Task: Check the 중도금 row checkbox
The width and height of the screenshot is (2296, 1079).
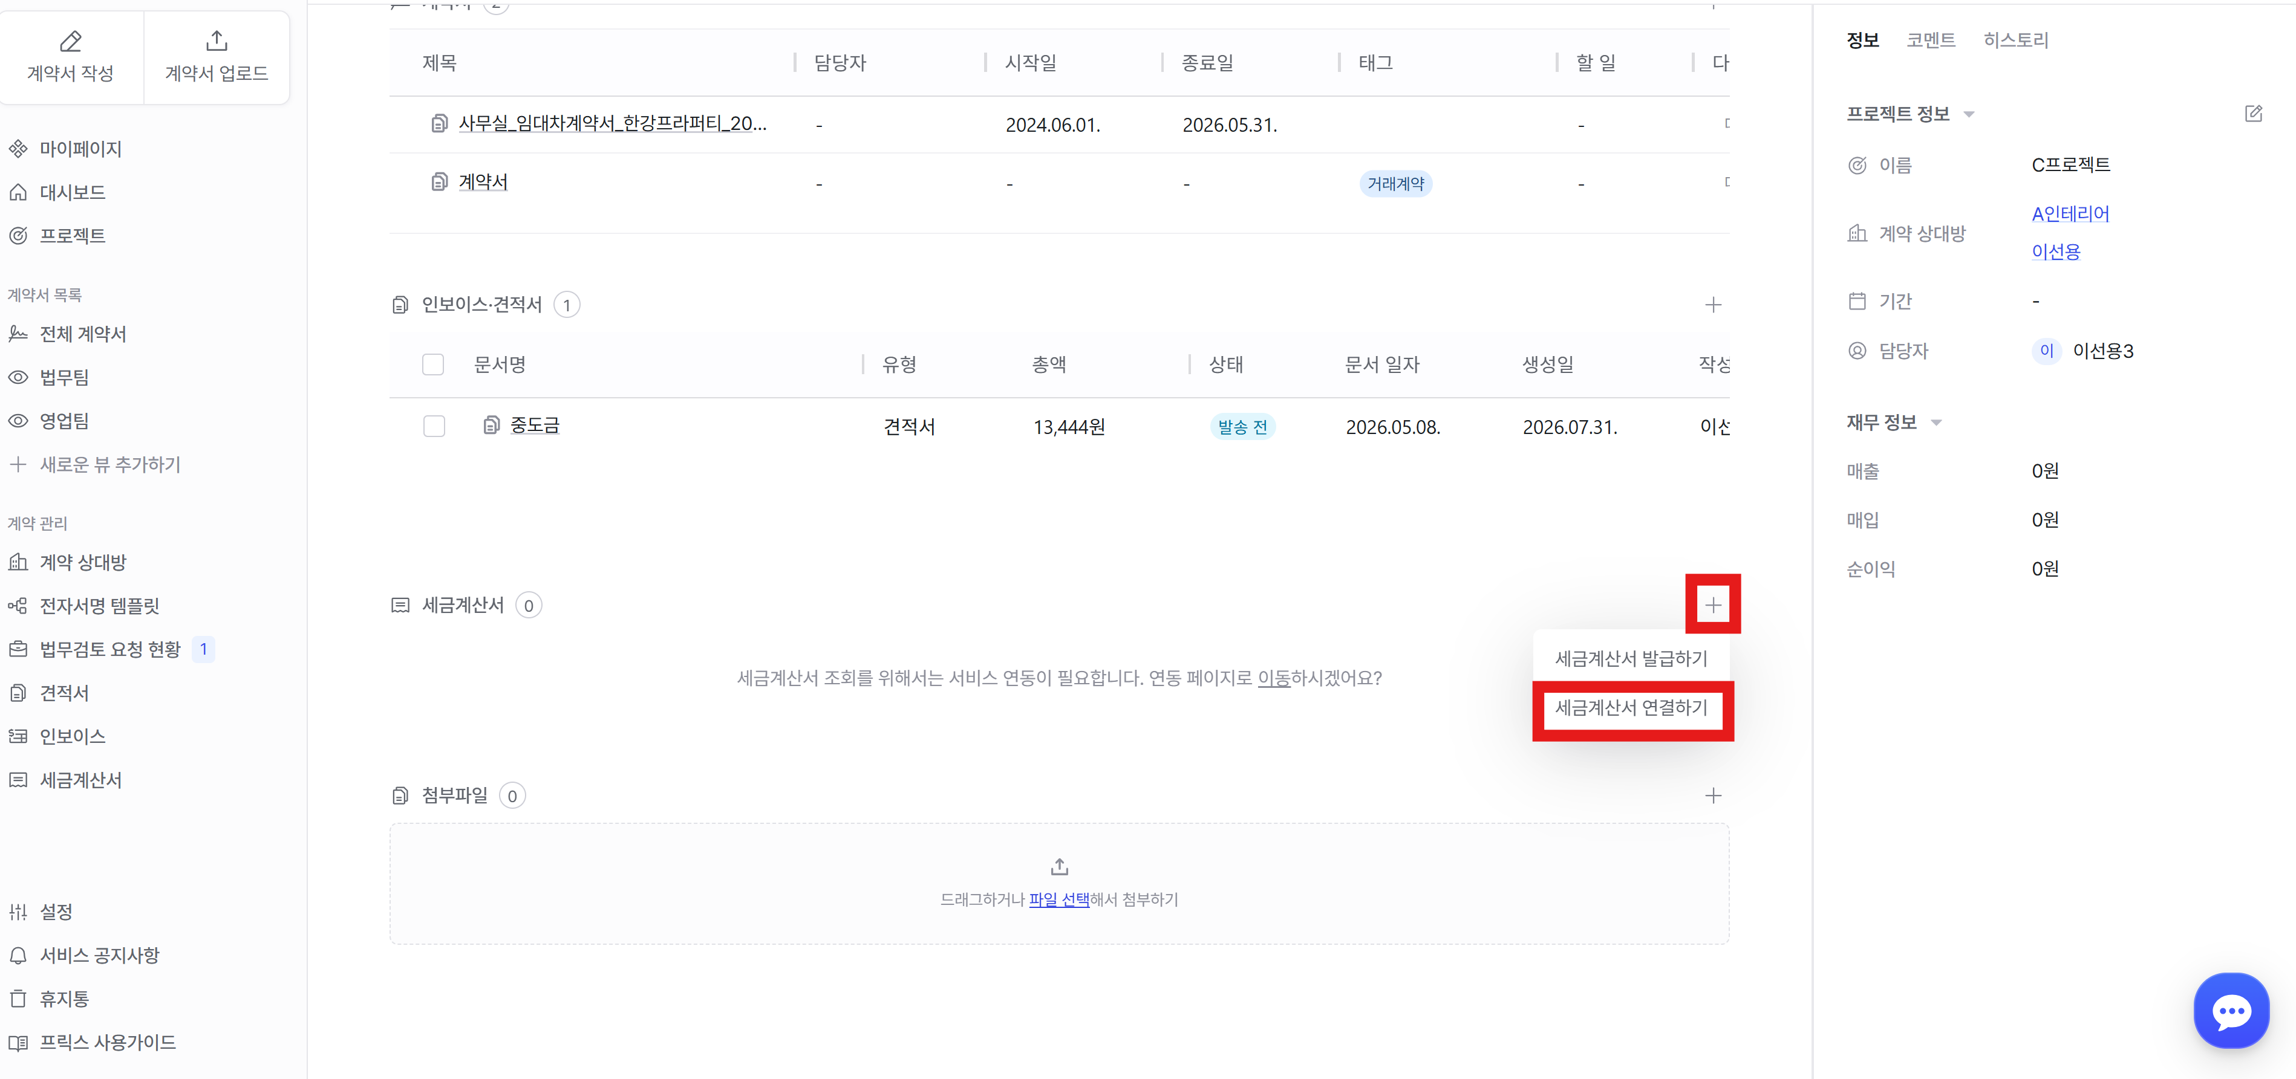Action: [434, 426]
